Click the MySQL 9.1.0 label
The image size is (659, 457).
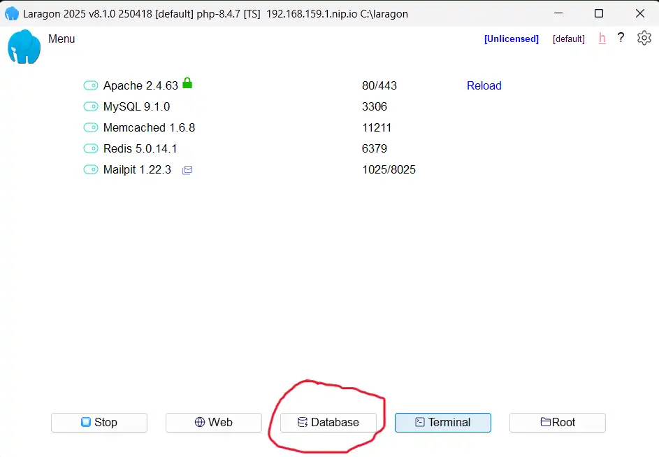136,106
